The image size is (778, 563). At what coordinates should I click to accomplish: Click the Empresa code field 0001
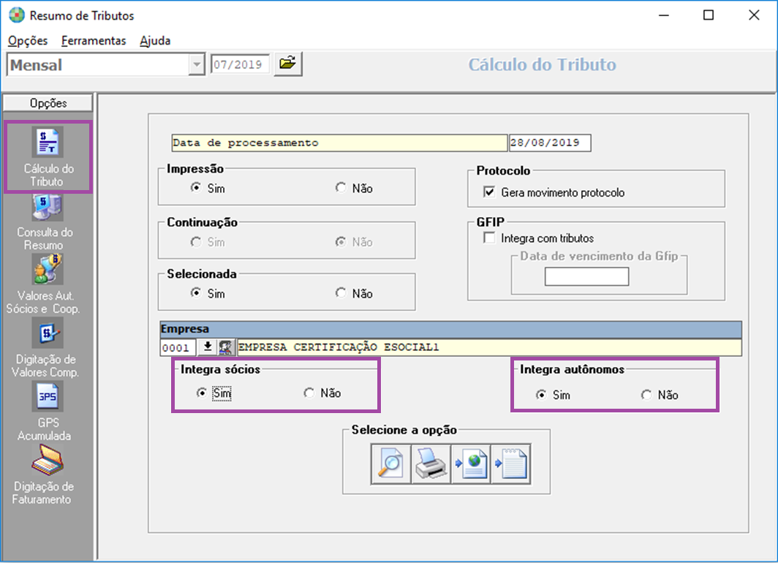(178, 348)
